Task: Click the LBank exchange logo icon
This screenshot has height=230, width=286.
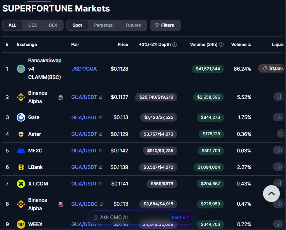Action: pos(21,167)
